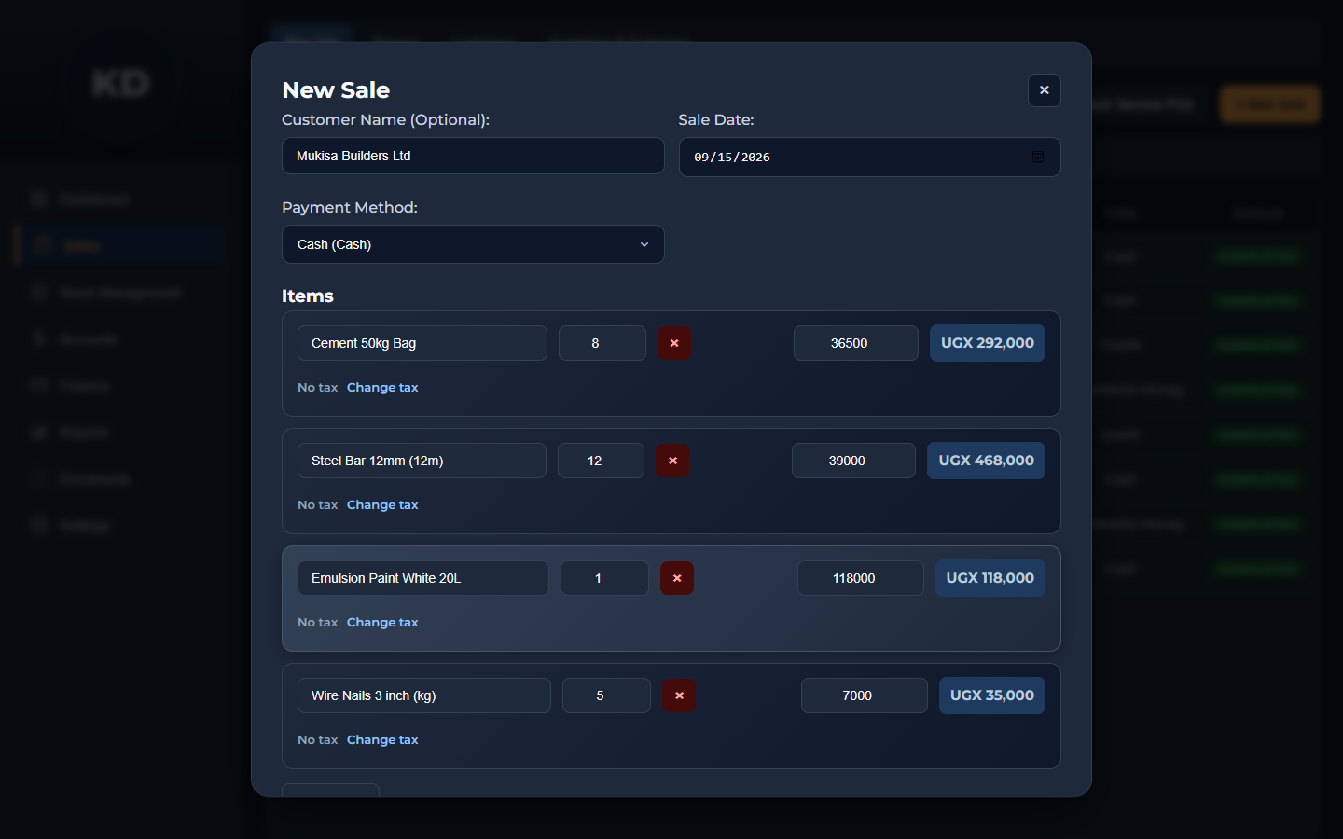Click the Sale Date label
Image resolution: width=1343 pixels, height=839 pixels.
point(716,119)
